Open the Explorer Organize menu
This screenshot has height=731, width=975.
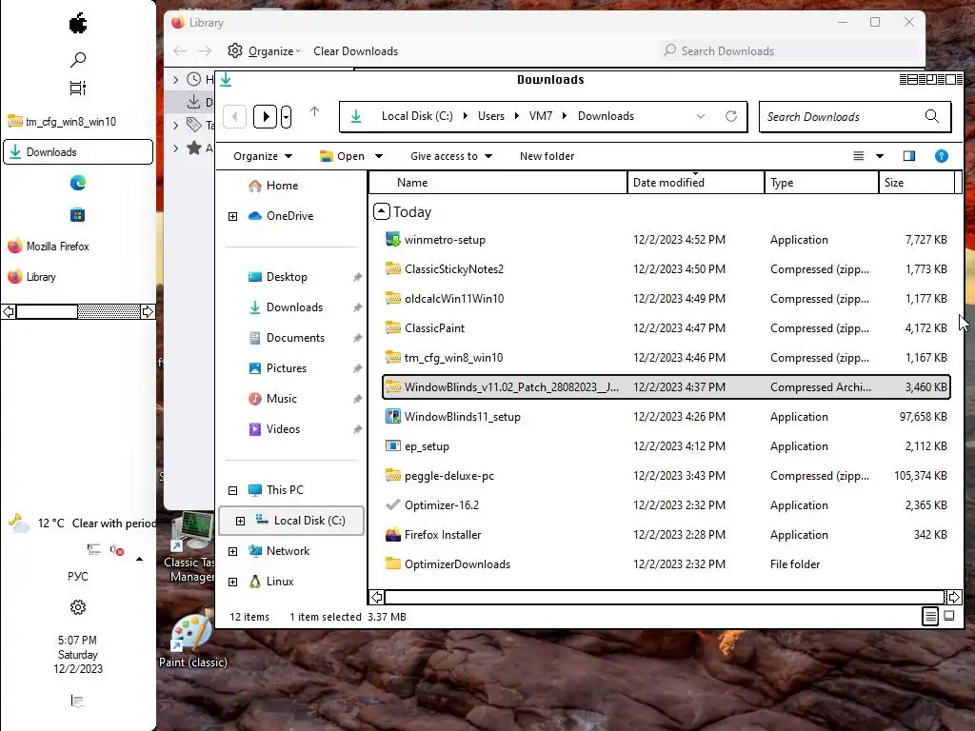tap(263, 156)
